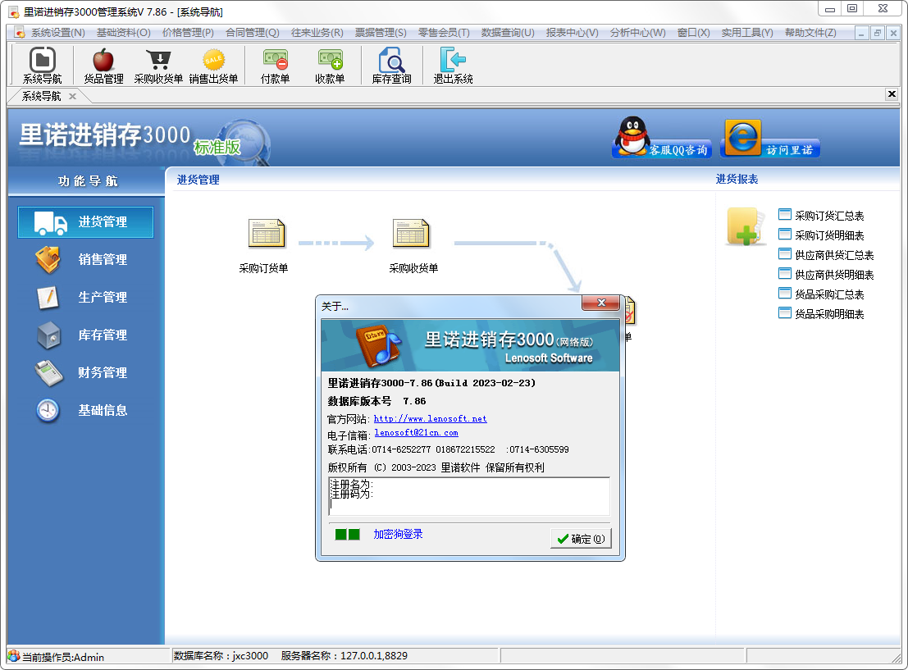Image resolution: width=908 pixels, height=670 pixels.
Task: Open the 合同管理(Q) menu
Action: click(x=252, y=33)
